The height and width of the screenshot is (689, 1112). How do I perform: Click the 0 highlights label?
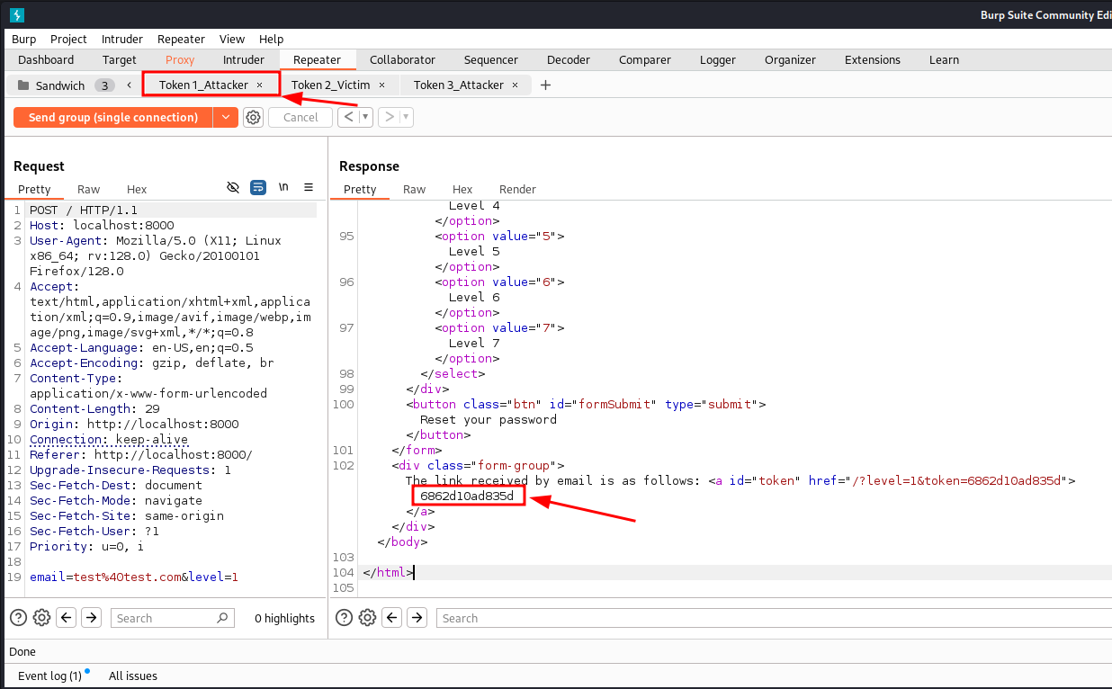284,618
